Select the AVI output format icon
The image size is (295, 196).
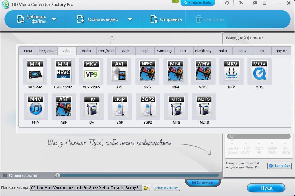(119, 71)
